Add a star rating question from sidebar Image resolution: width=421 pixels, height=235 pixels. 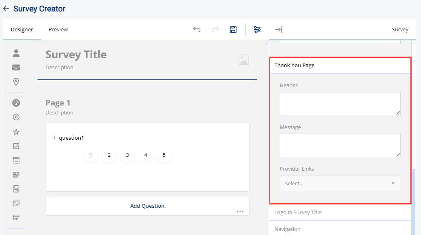click(x=16, y=131)
